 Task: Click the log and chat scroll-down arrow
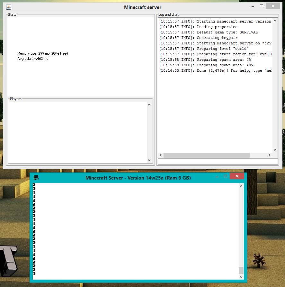pyautogui.click(x=275, y=150)
